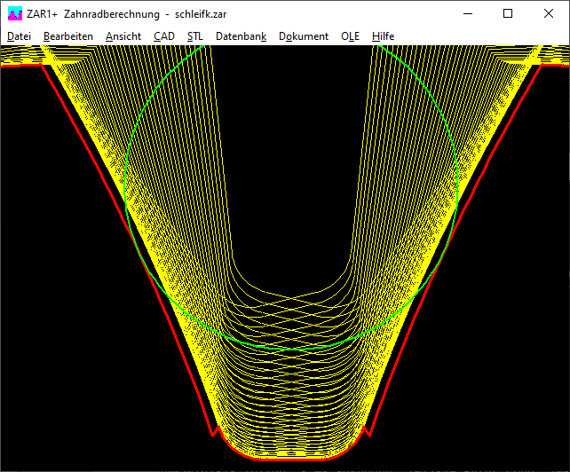Open the Dokument menu

tap(304, 36)
